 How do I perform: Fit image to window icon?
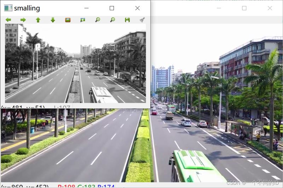coord(83,20)
